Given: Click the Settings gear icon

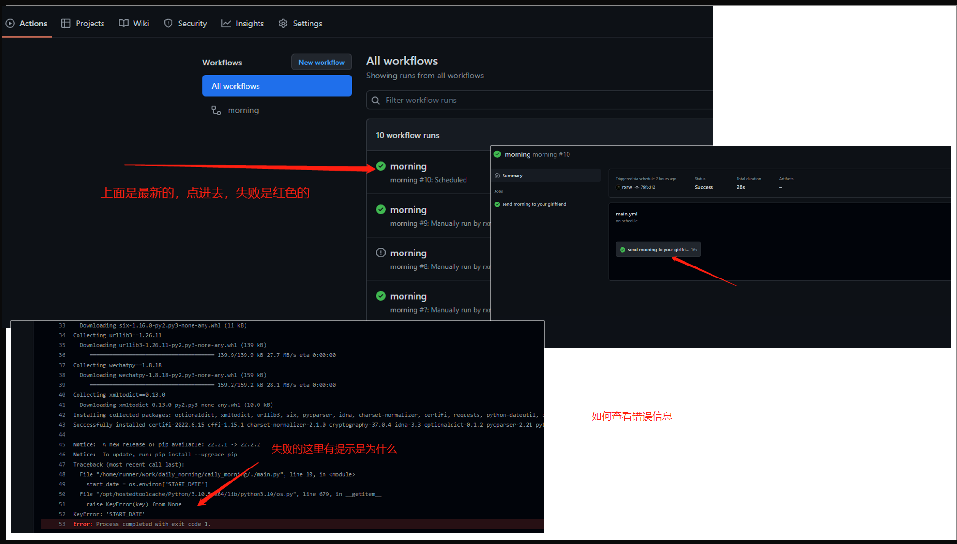Looking at the screenshot, I should click(283, 23).
